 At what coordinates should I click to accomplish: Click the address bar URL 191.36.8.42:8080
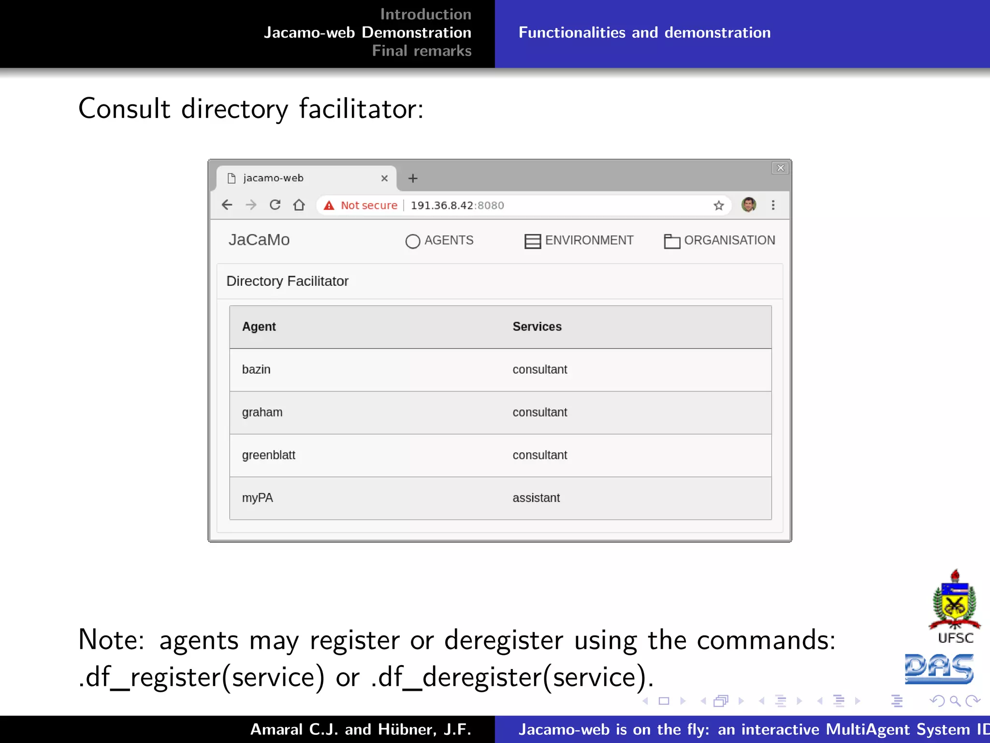point(457,205)
